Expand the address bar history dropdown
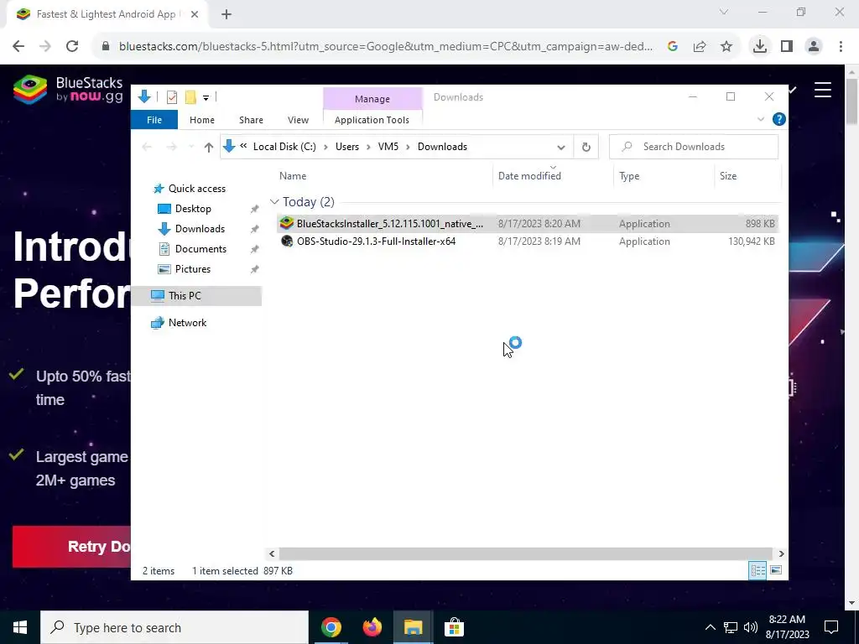859x644 pixels. point(561,148)
